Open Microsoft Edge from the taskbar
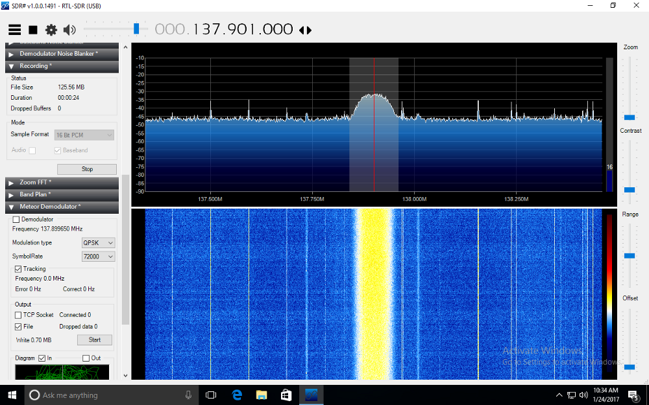This screenshot has width=649, height=405. click(x=237, y=395)
